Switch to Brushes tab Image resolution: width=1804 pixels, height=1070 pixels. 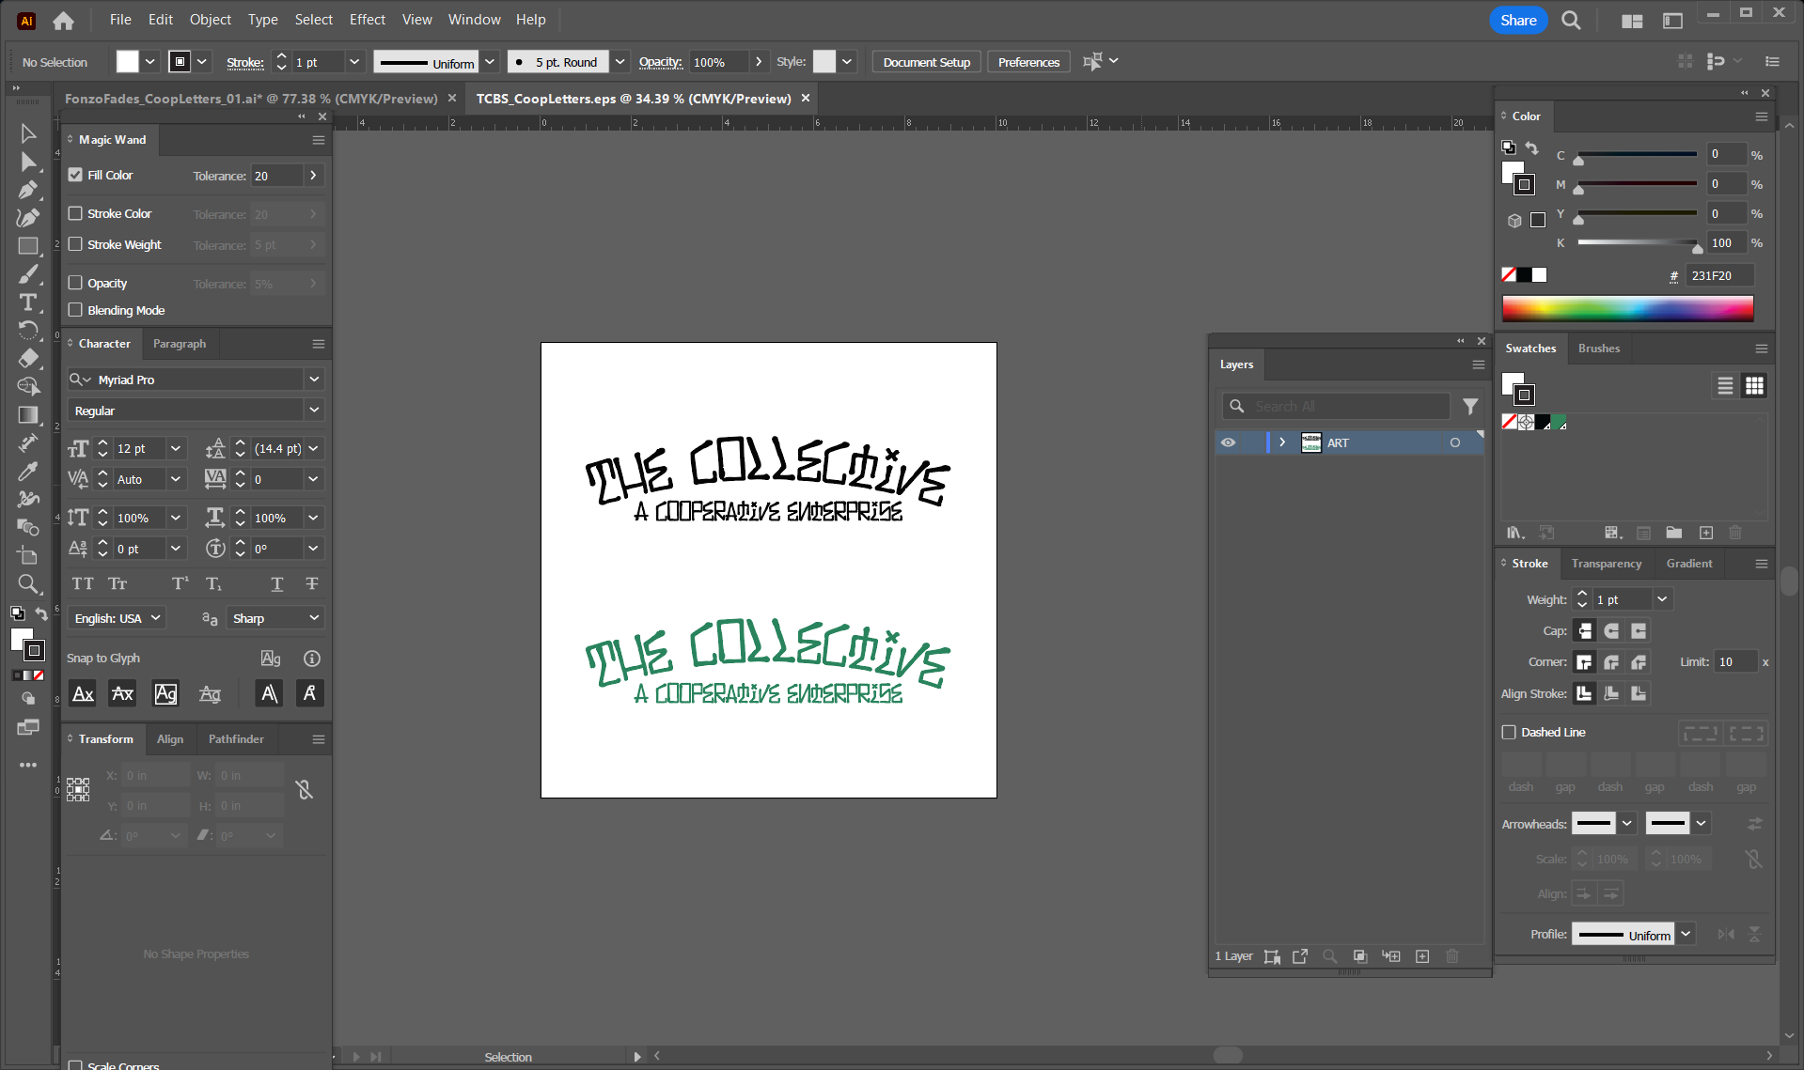click(1599, 349)
